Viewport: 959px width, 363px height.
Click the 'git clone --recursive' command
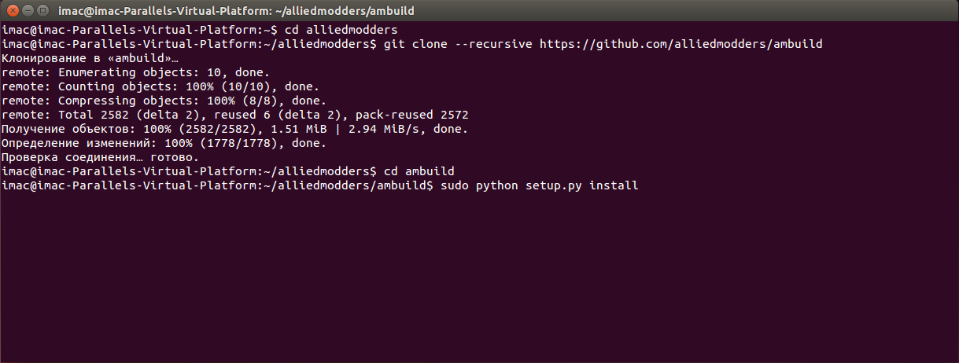pos(459,44)
